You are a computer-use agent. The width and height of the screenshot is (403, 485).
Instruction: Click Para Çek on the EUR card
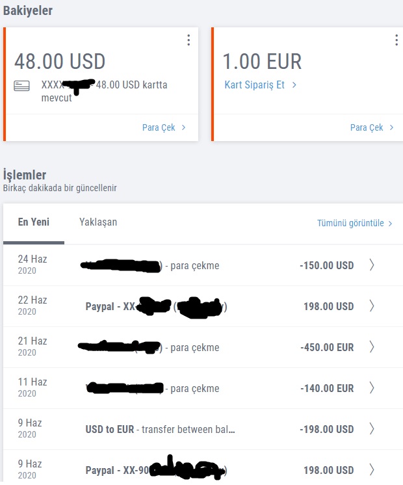[372, 127]
